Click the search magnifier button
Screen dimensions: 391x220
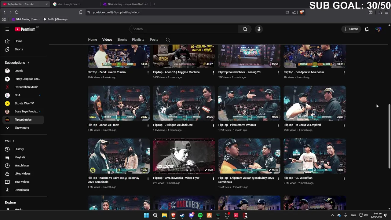click(245, 29)
